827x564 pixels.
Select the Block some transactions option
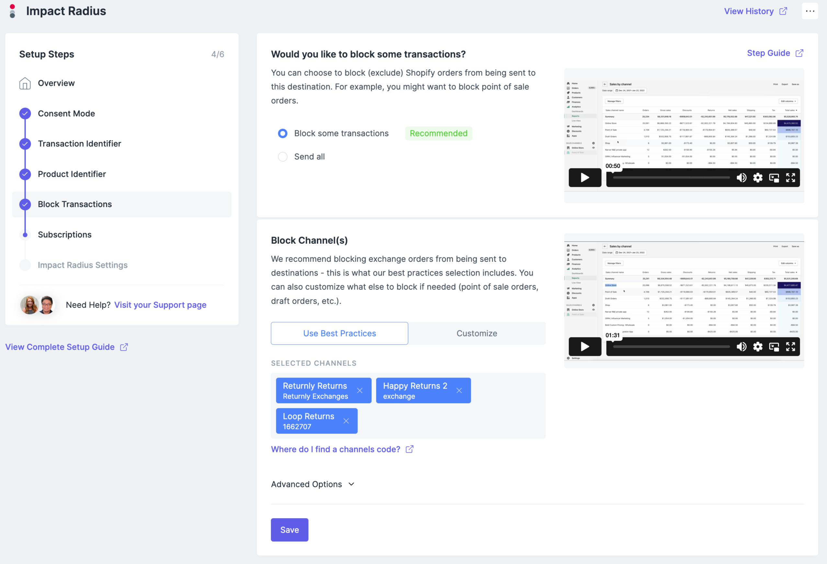tap(283, 133)
